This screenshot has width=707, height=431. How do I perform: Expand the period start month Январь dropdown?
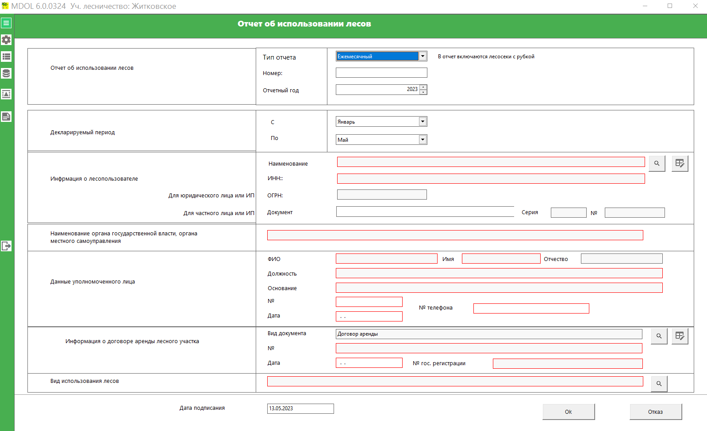pyautogui.click(x=423, y=121)
